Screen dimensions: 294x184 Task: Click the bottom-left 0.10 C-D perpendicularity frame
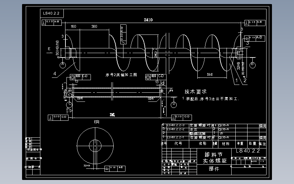[x=58, y=118]
